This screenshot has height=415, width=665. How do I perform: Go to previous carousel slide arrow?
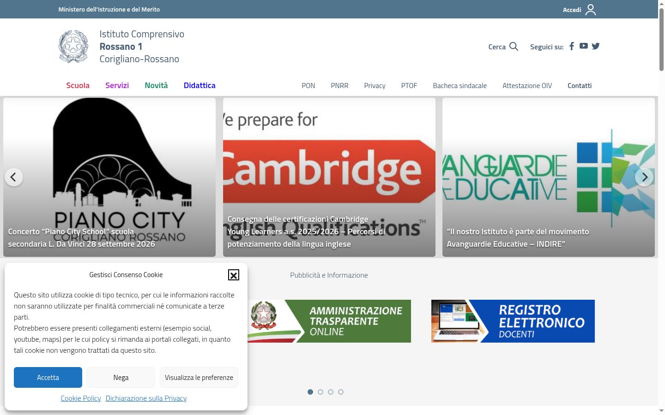click(14, 177)
